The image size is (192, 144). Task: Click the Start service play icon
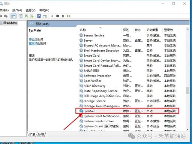point(52,16)
